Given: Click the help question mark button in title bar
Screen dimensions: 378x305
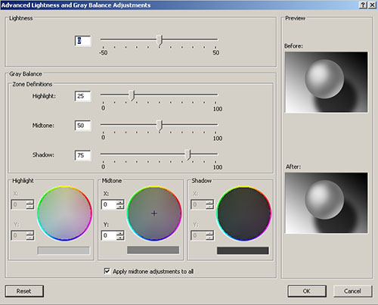Looking at the screenshot, I should [x=363, y=5].
